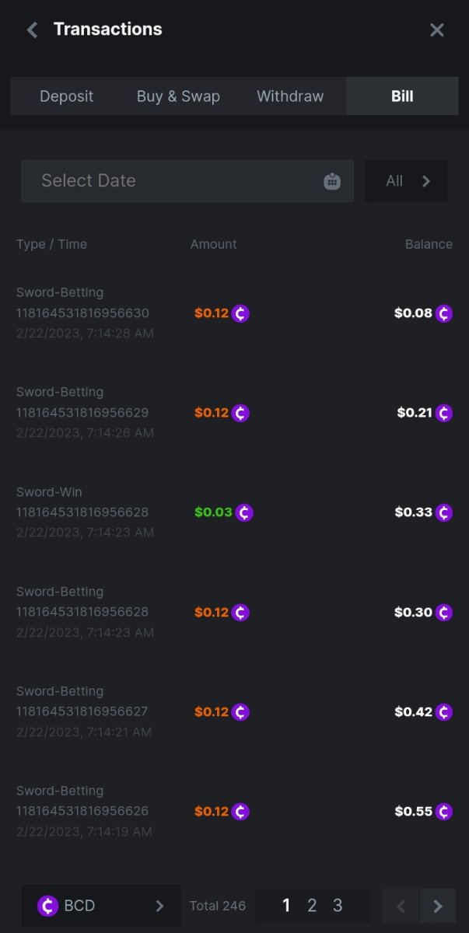The height and width of the screenshot is (933, 469).
Task: Go back using the left arrow icon
Action: coord(32,30)
